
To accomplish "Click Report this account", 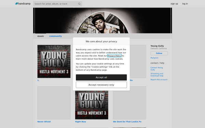I will [x=159, y=80].
